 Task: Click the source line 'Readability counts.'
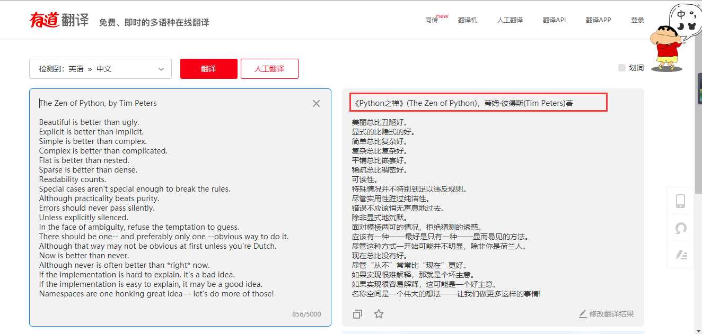[73, 179]
